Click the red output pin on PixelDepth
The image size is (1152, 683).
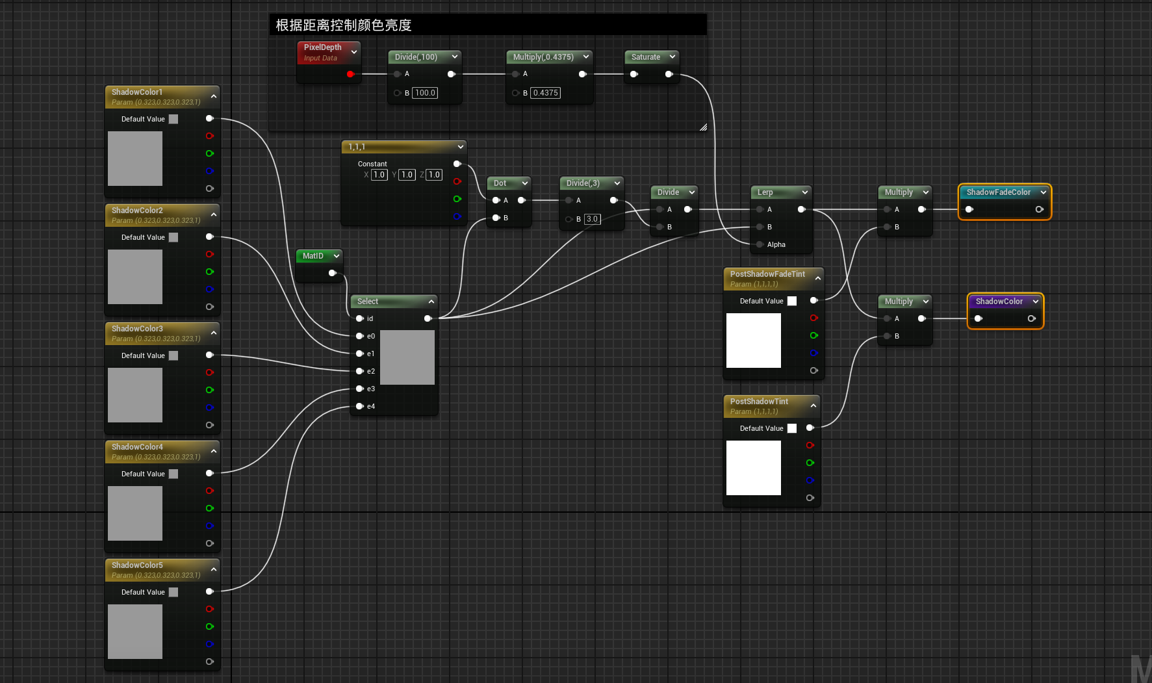(350, 74)
